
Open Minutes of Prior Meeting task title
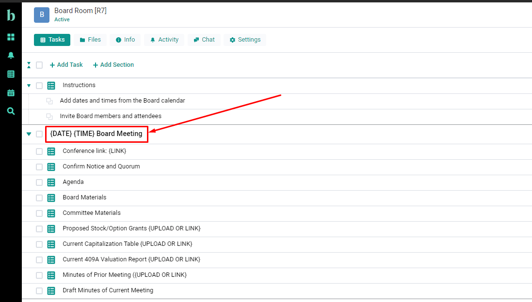125,275
